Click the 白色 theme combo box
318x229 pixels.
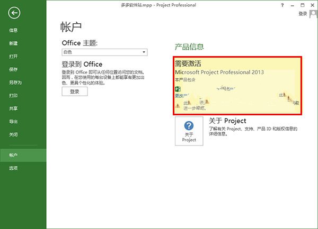click(x=104, y=52)
